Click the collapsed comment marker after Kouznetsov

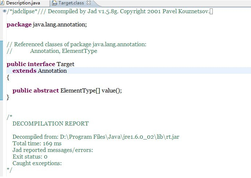click(211, 12)
